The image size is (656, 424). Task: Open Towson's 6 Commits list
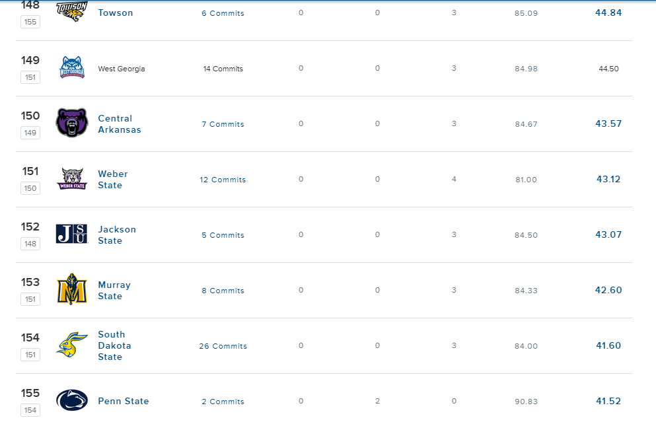tap(223, 13)
